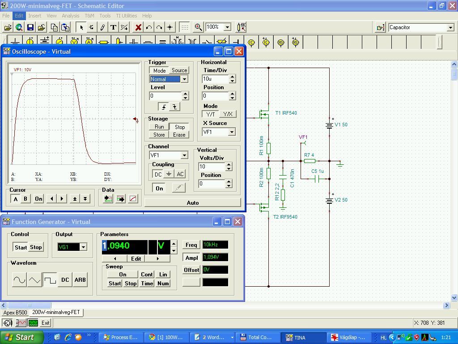Increase the Volts/Div value with the up arrow
Image resolution: width=458 pixels, height=344 pixels.
pyautogui.click(x=229, y=164)
